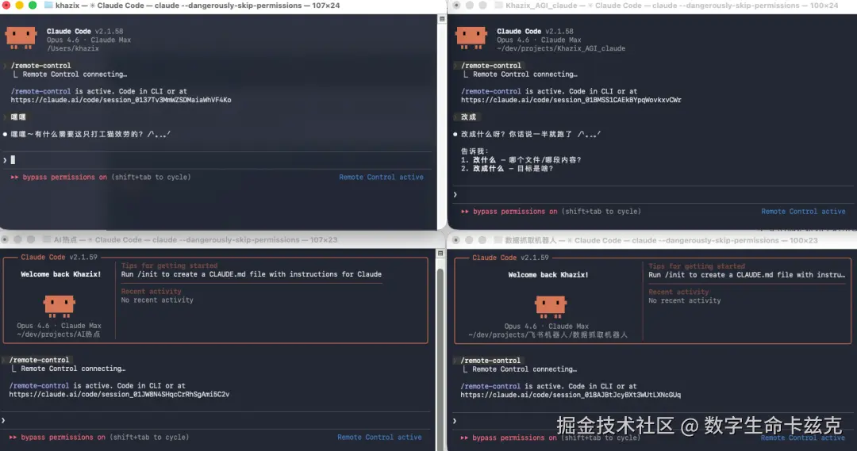Screen dimensions: 857x451
Task: Click the folder icon in AI热点 title bar
Action: pos(47,239)
